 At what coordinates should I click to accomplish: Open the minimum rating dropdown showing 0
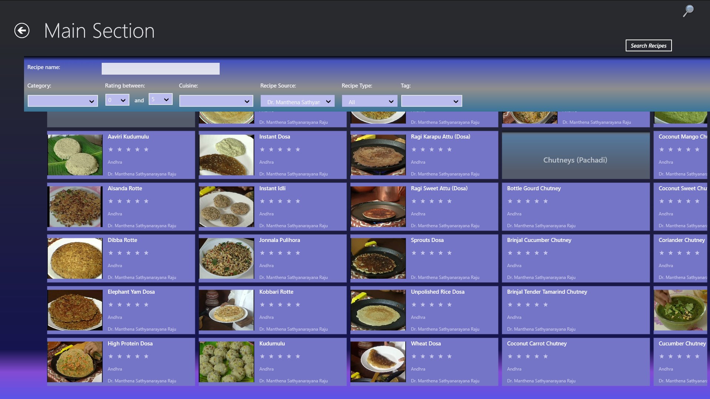point(117,100)
